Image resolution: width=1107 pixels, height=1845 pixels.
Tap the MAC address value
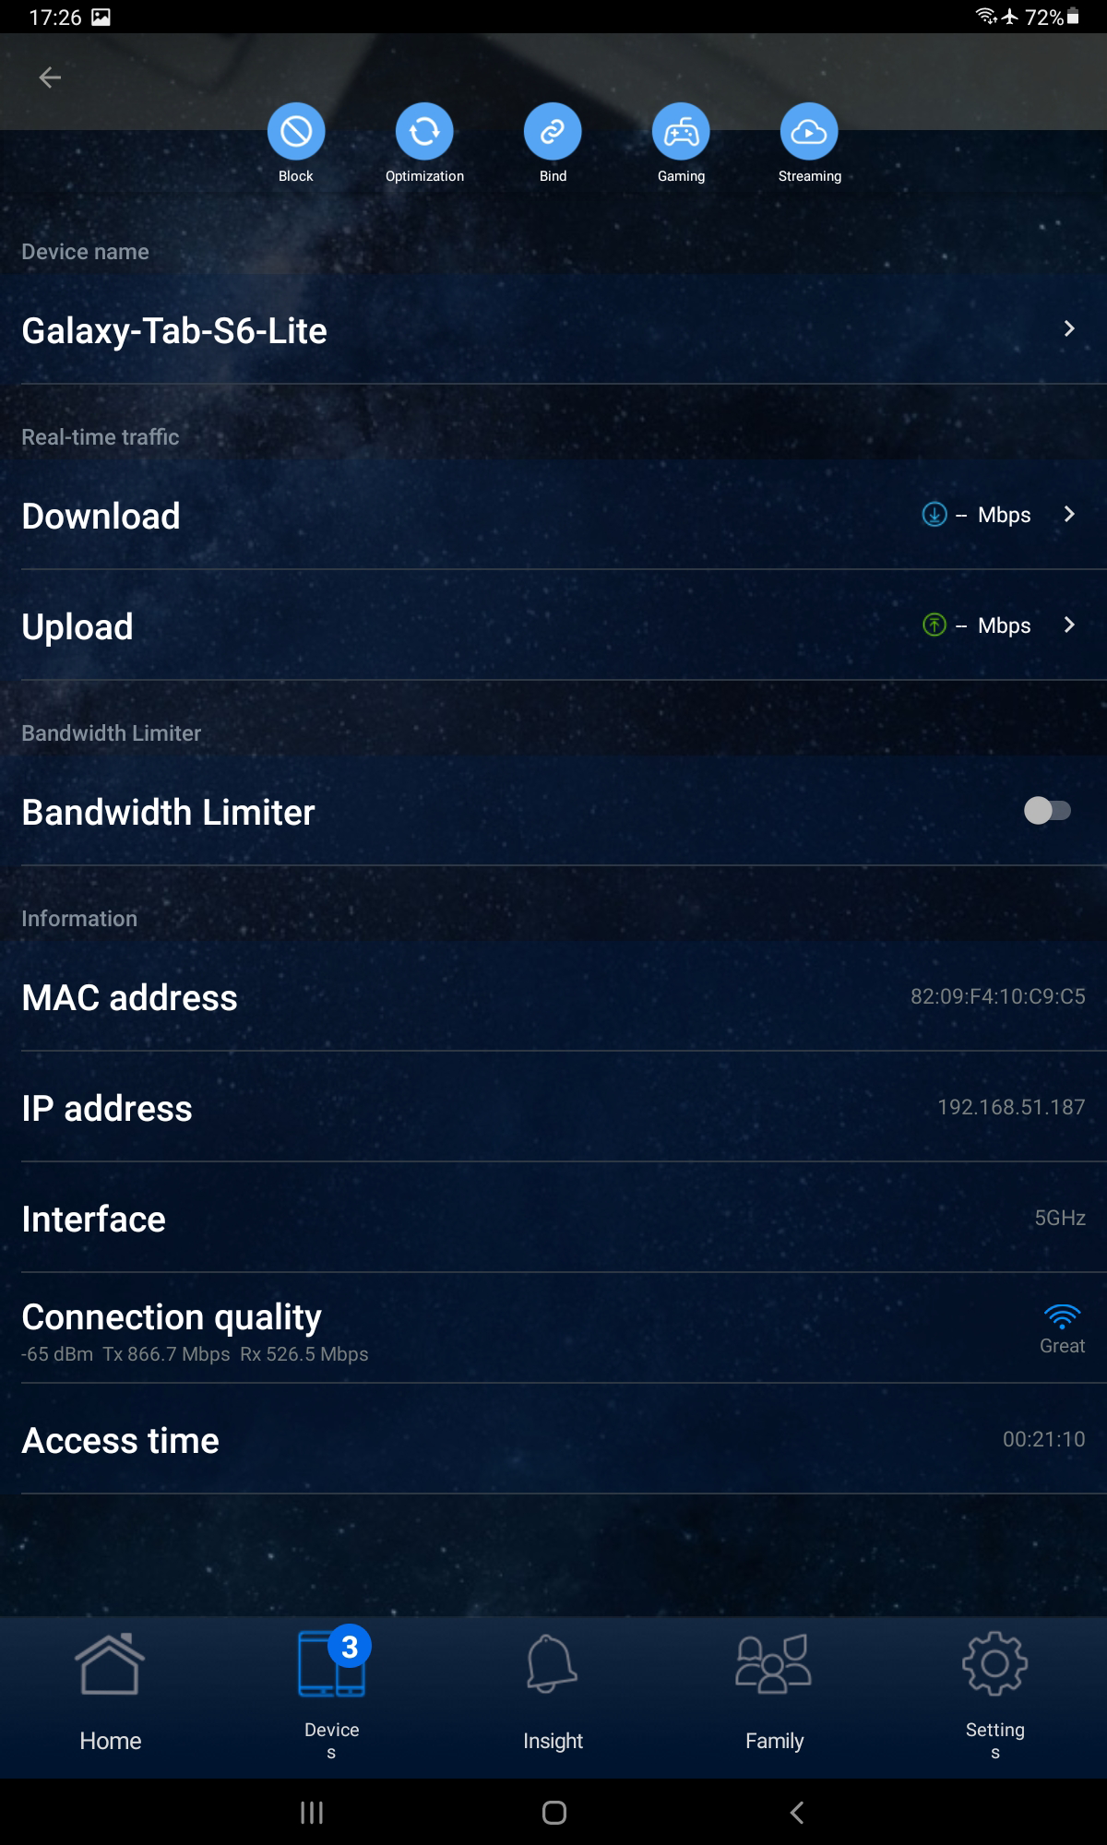997,996
